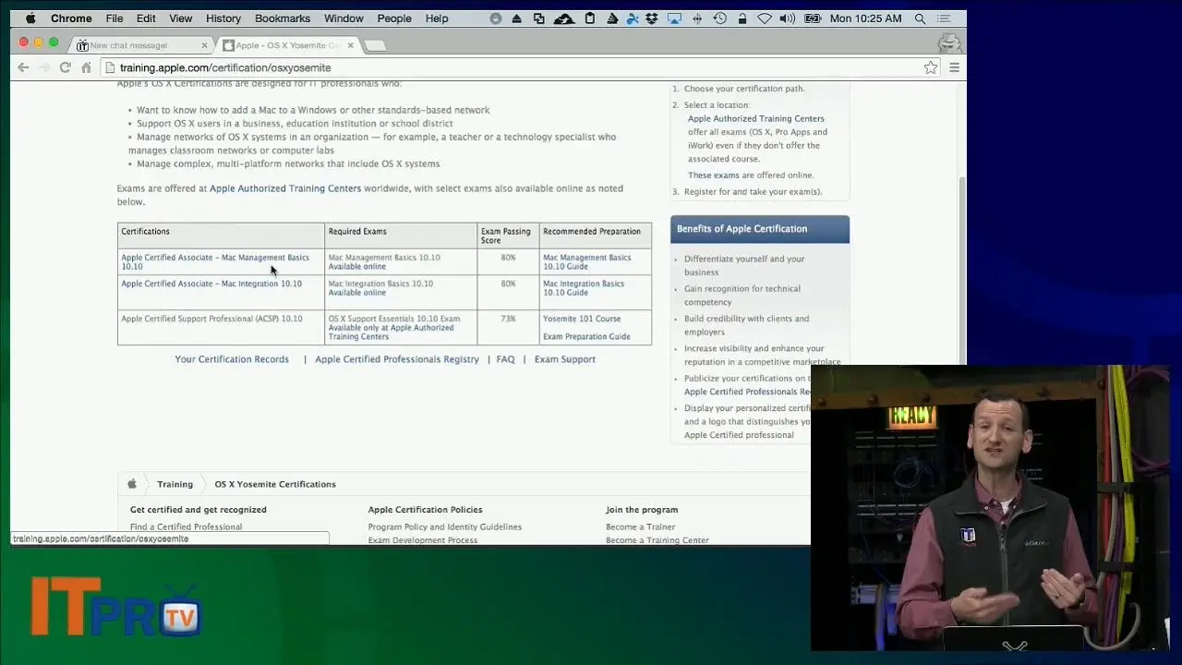Image resolution: width=1182 pixels, height=665 pixels.
Task: Open the menu bar clock showing Mon 10:25 AM
Action: tap(865, 18)
